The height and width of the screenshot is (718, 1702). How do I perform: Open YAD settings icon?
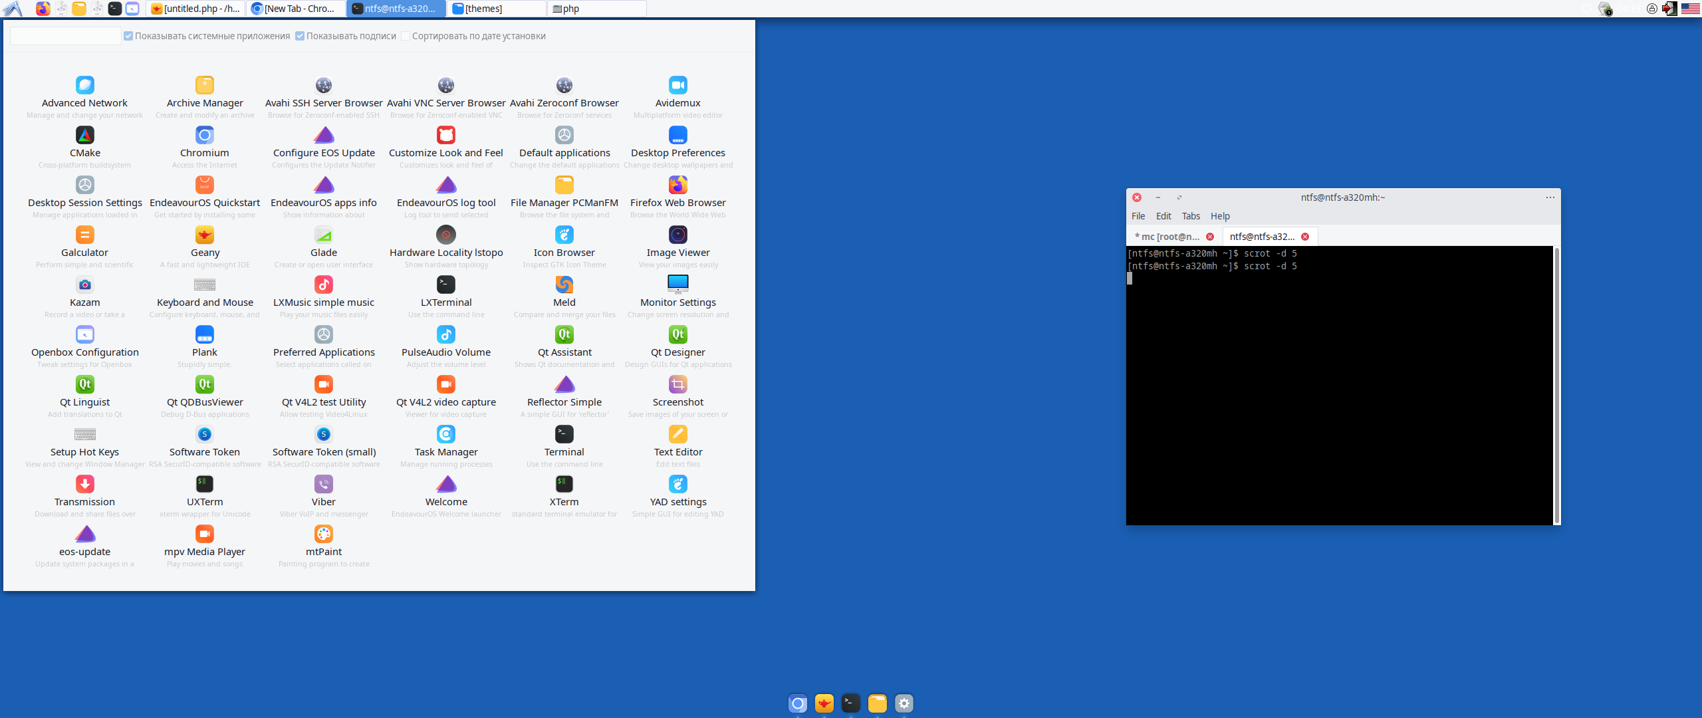point(677,484)
